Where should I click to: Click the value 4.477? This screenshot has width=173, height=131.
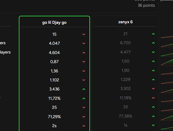(x=125, y=52)
